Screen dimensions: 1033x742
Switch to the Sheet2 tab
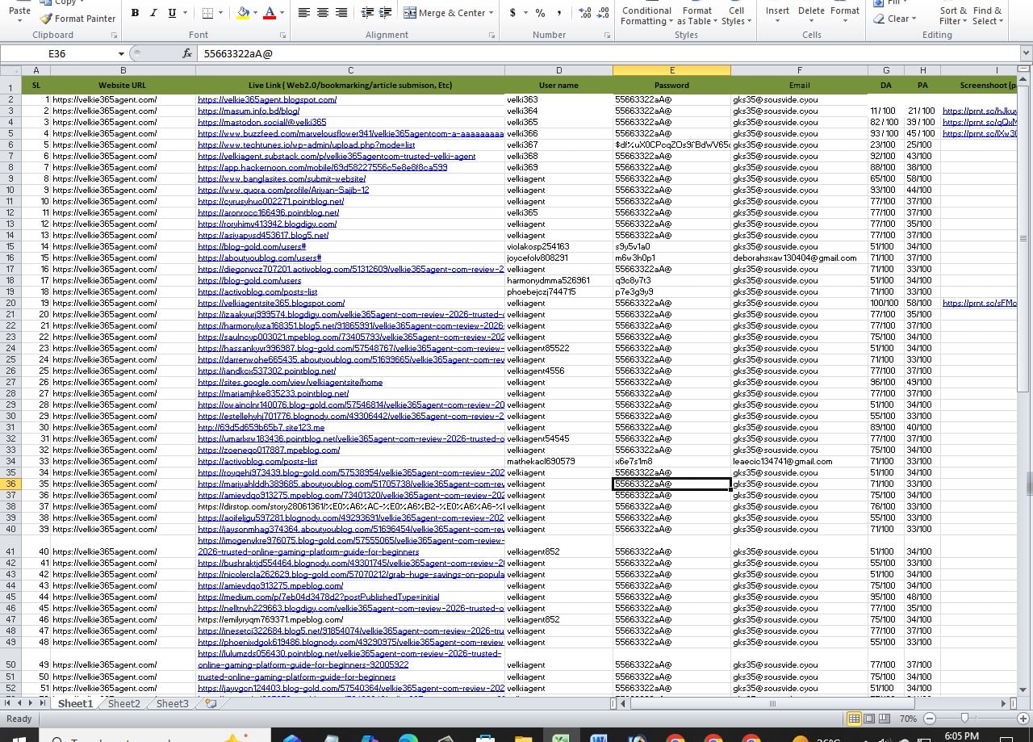click(123, 703)
